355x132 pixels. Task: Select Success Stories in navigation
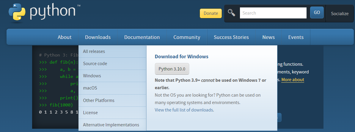(x=231, y=37)
